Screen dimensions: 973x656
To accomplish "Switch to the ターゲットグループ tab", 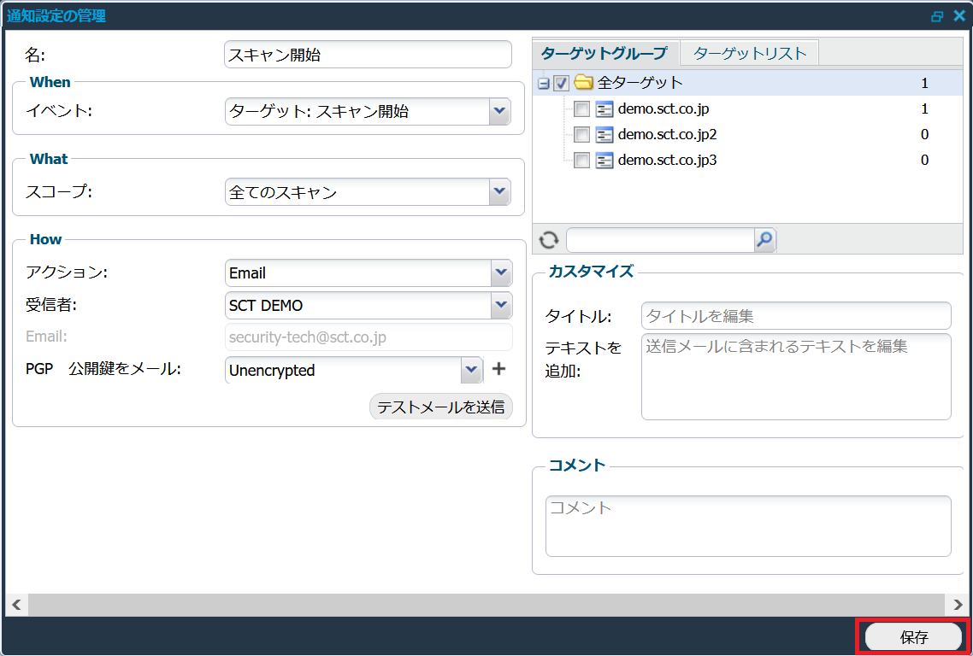I will [605, 53].
